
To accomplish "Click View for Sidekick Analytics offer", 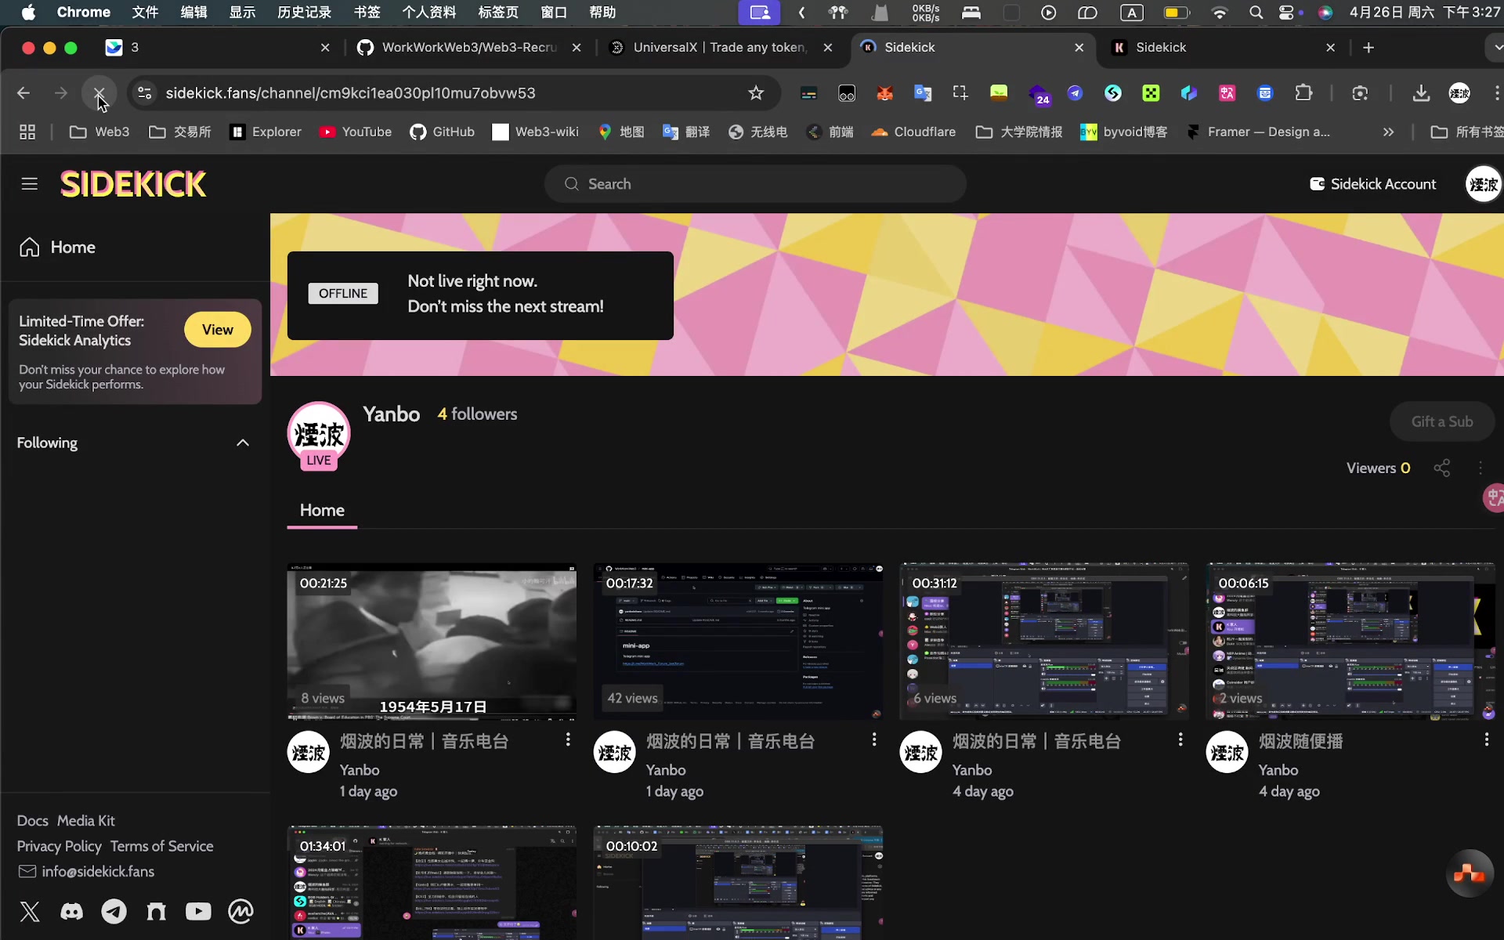I will click(217, 330).
